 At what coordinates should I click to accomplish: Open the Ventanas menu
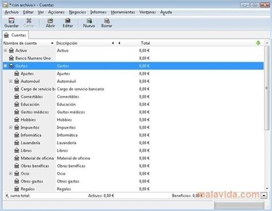[x=147, y=12]
